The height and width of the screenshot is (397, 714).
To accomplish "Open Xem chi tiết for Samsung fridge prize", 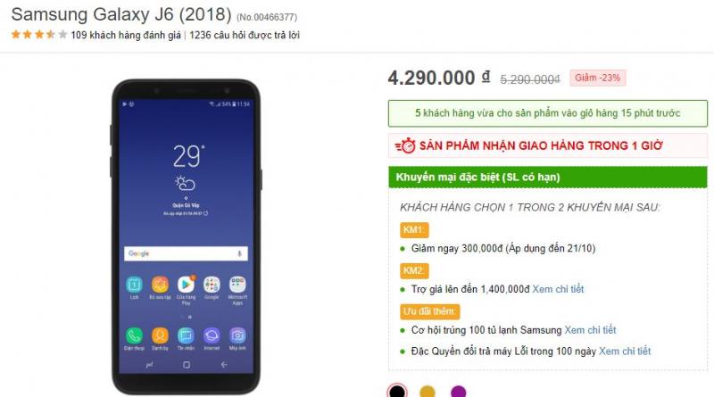I will (x=590, y=330).
